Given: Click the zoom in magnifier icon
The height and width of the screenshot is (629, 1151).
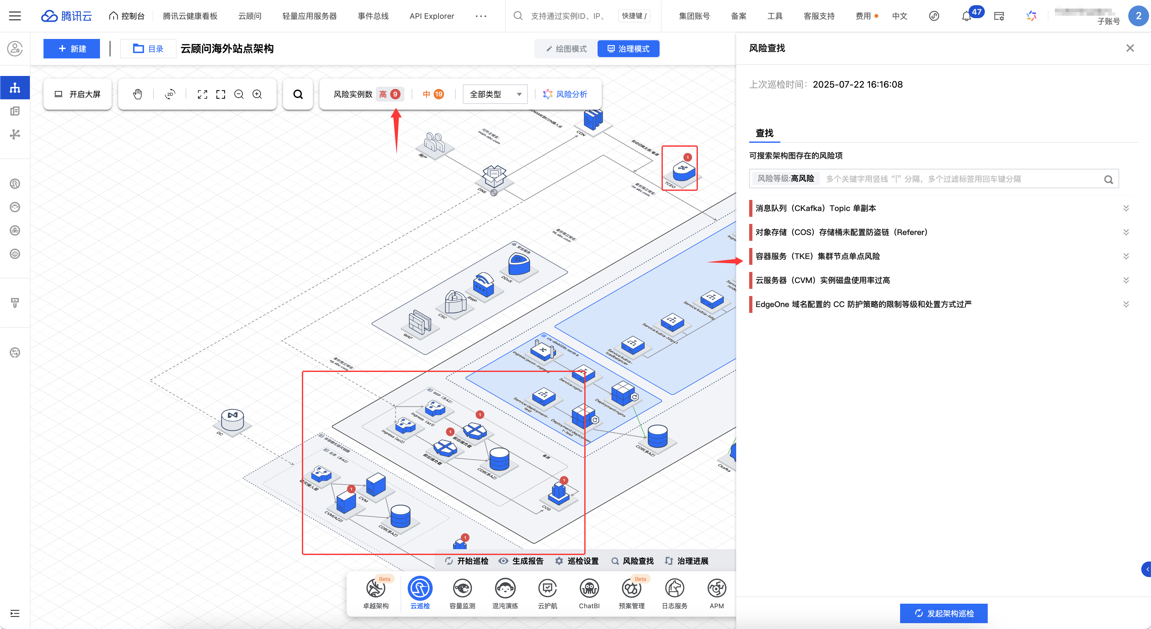Looking at the screenshot, I should [x=257, y=94].
